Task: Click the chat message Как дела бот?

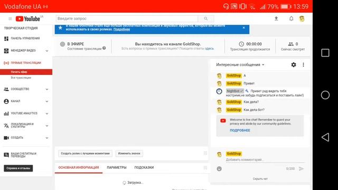Action: click(x=253, y=110)
